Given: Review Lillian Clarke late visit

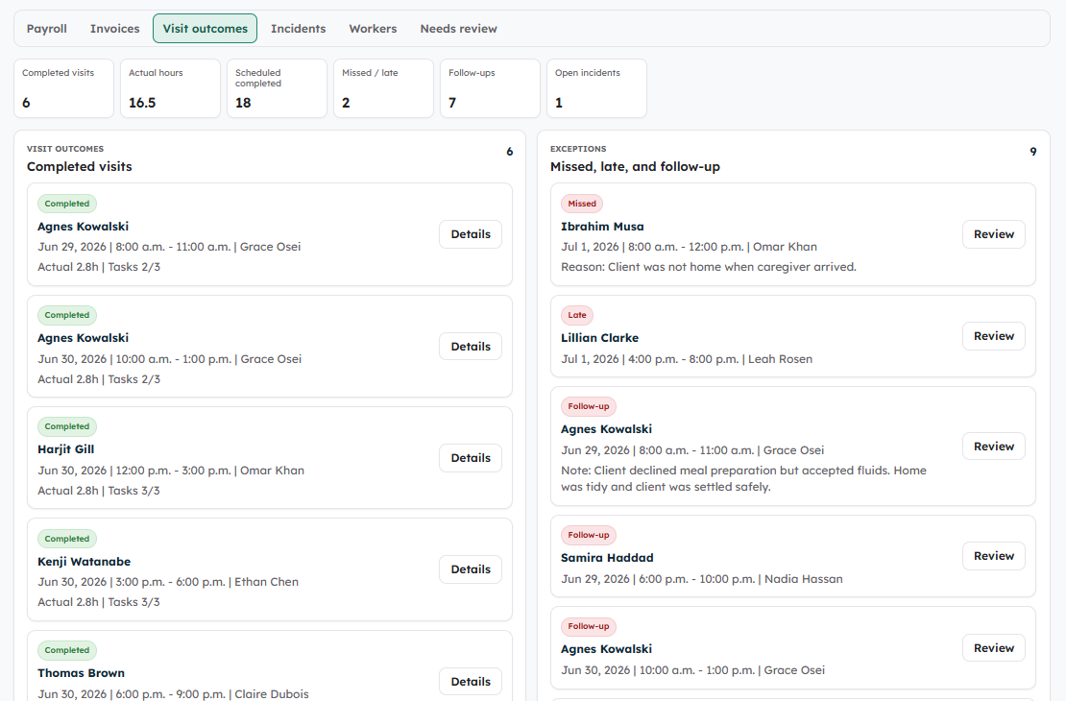Looking at the screenshot, I should pos(993,336).
